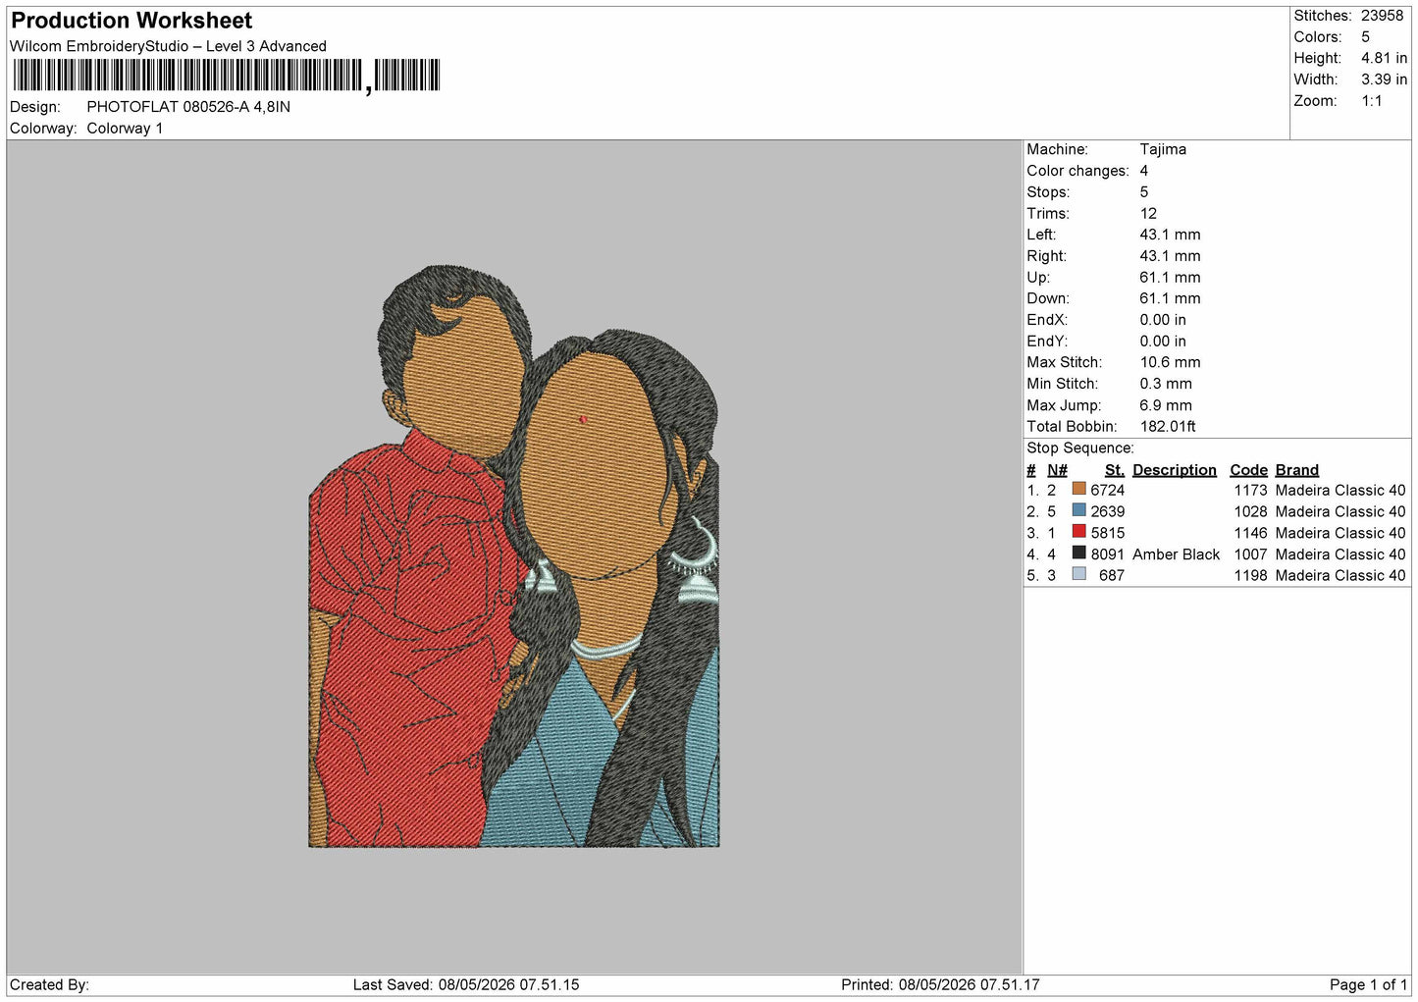Click zoom value "1:1"
The height and width of the screenshot is (1002, 1418).
pos(1372,101)
